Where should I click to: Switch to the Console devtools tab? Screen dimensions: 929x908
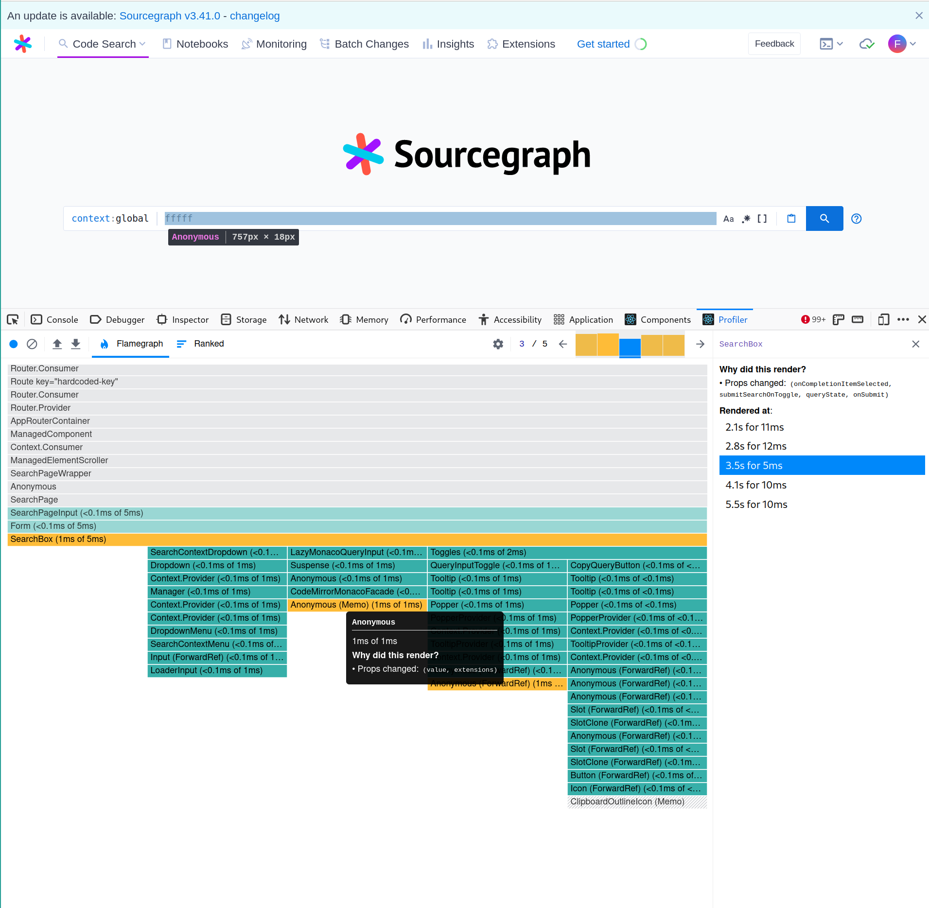[x=54, y=319]
